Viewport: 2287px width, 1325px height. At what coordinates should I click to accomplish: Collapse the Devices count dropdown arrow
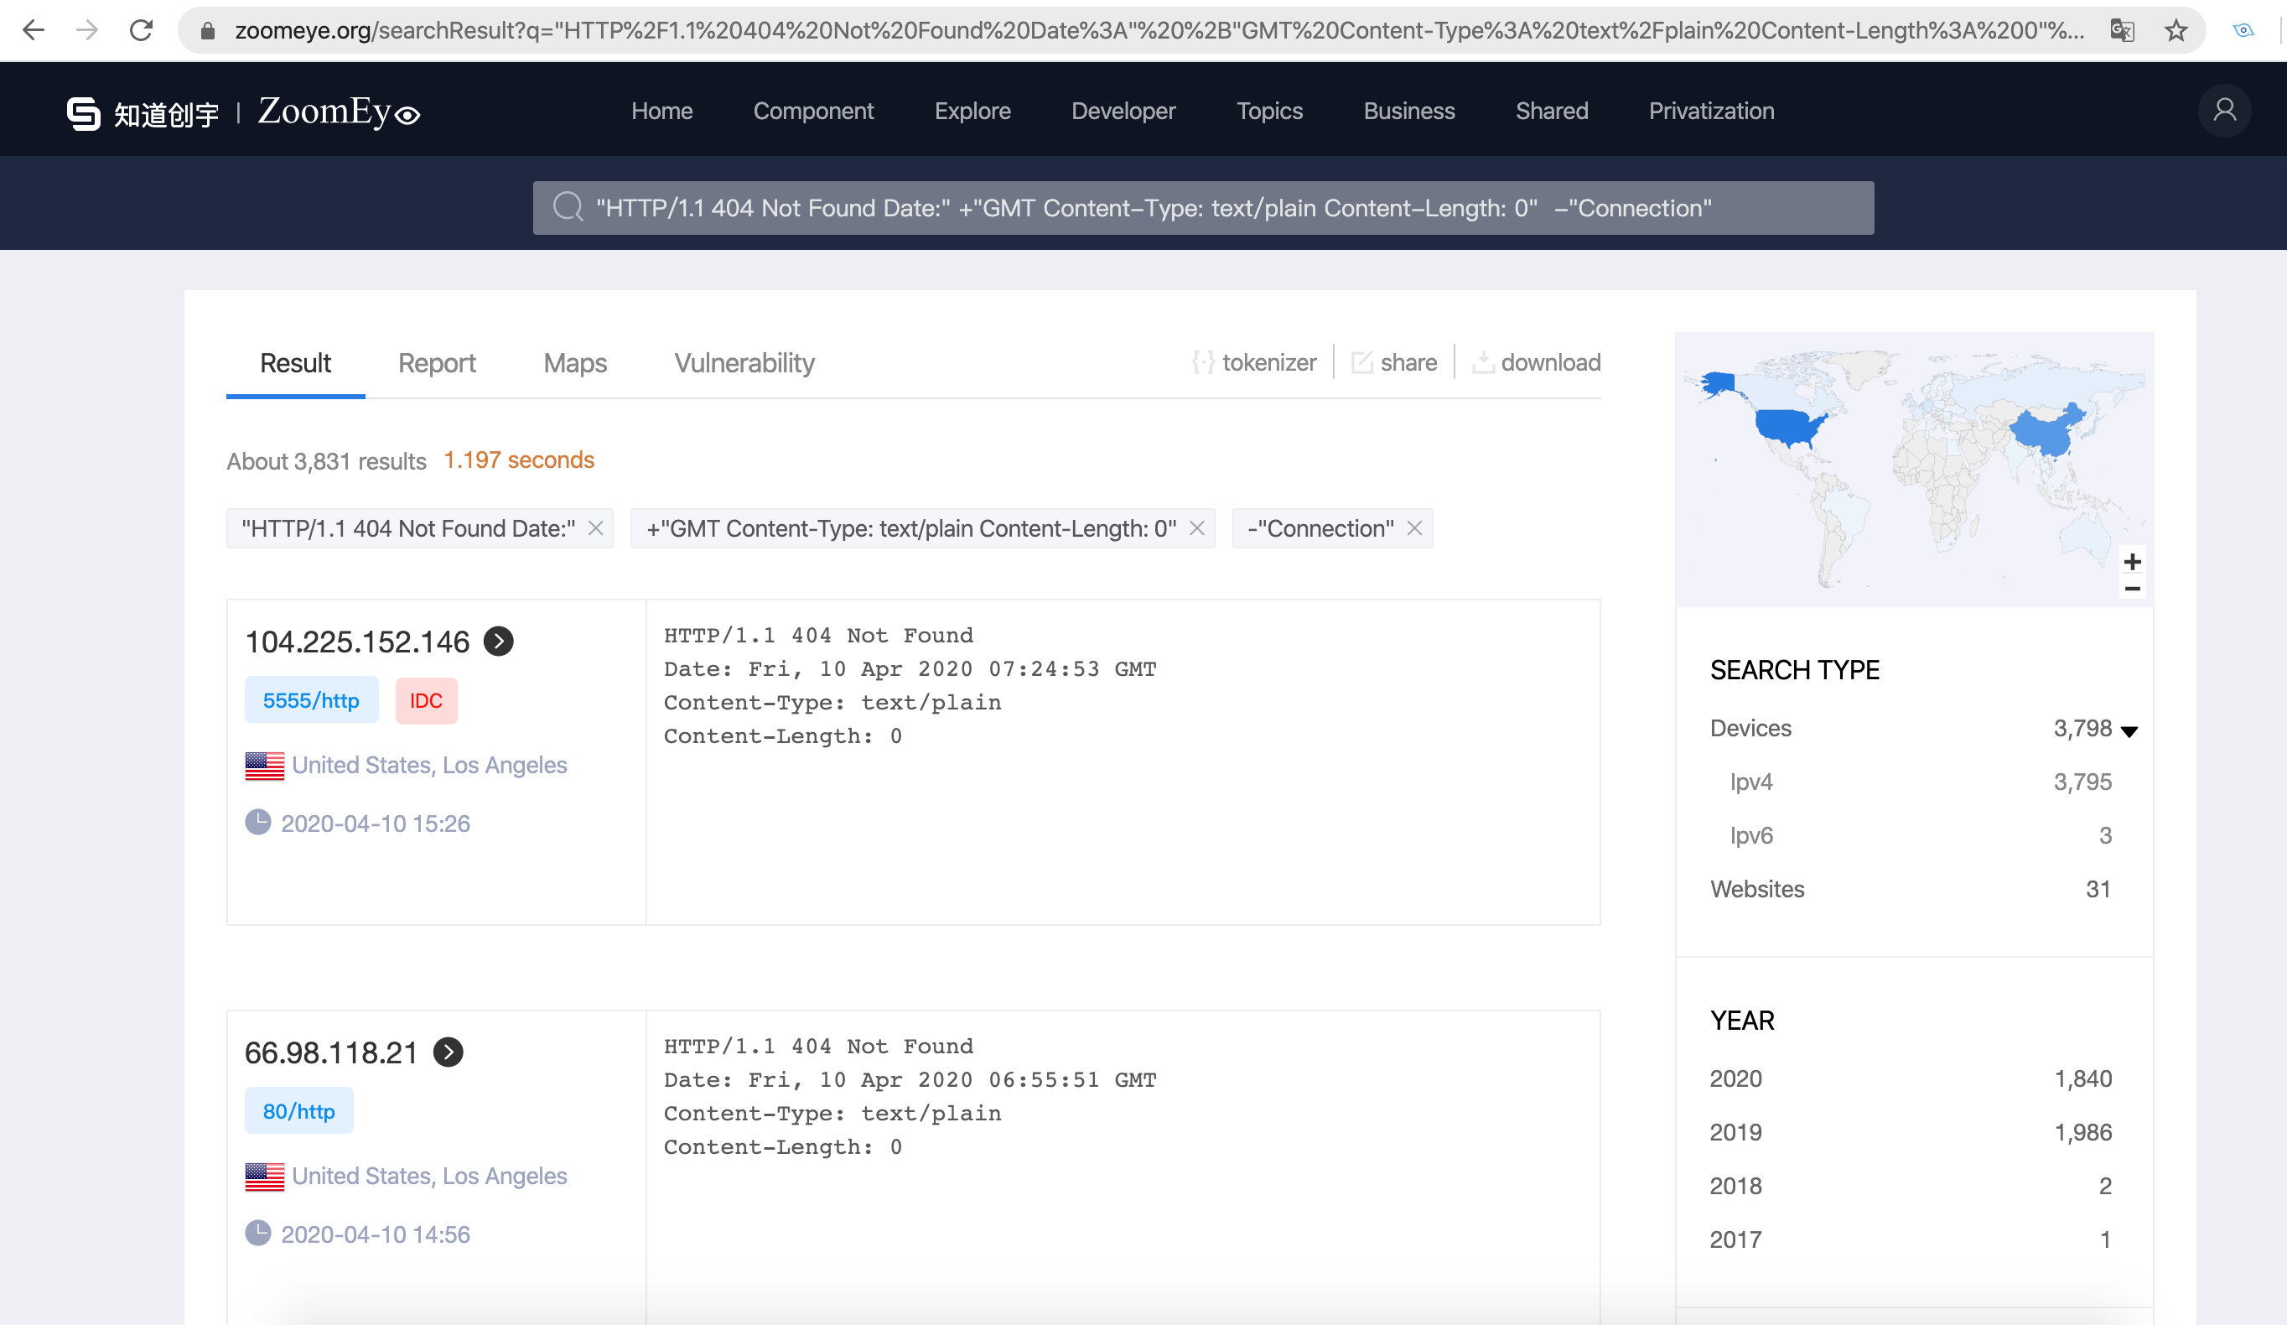[2129, 730]
